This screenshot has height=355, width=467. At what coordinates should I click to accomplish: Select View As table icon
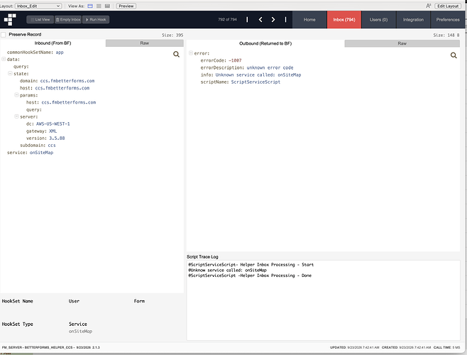tap(107, 6)
